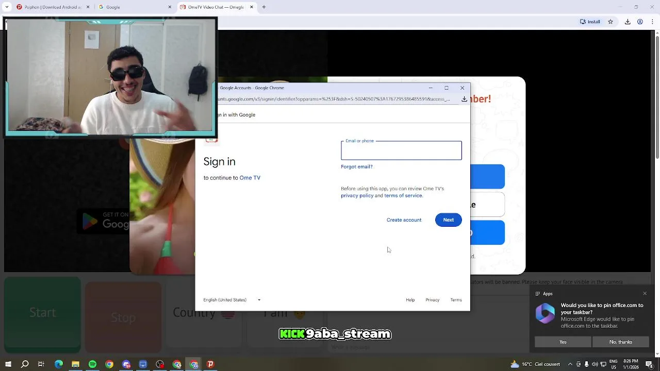The image size is (660, 371).
Task: Click the Stop button on OmeTV page
Action: point(123,317)
